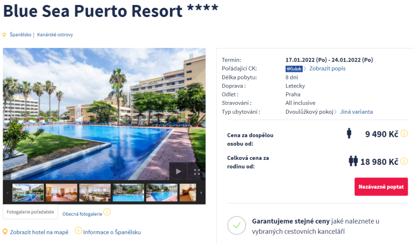Move thumbnail strip back with left arrow
The image size is (414, 243).
click(x=7, y=193)
